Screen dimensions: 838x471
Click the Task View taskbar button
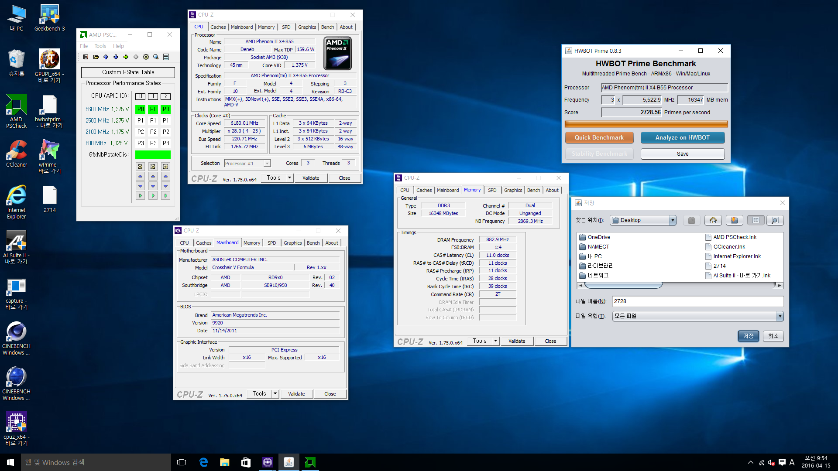point(182,462)
